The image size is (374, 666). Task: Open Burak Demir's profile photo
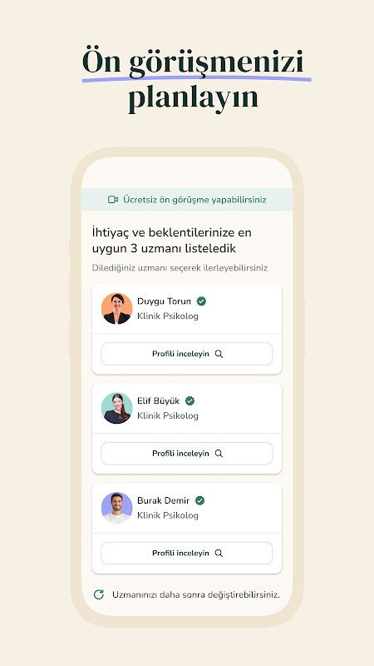pyautogui.click(x=117, y=508)
